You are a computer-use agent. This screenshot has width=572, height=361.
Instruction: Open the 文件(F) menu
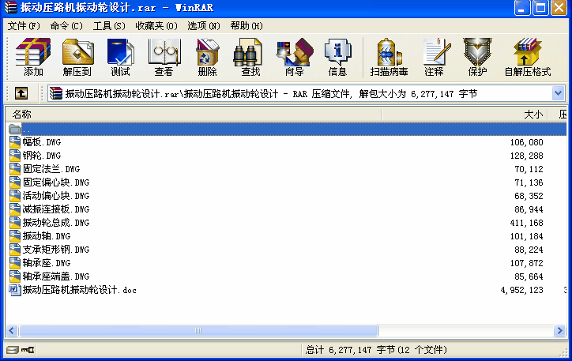[x=24, y=26]
